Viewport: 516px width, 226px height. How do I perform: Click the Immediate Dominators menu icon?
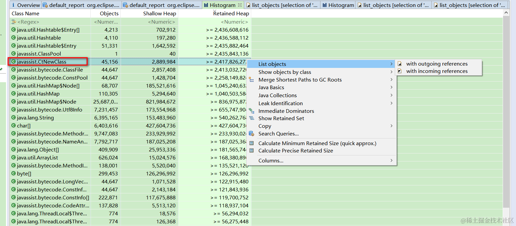(252, 111)
